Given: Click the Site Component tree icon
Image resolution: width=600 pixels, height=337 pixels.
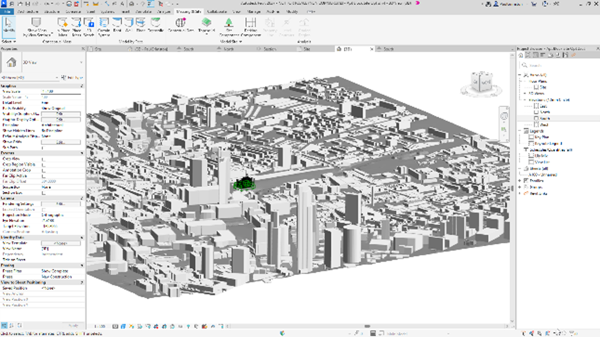Looking at the screenshot, I should [x=230, y=23].
